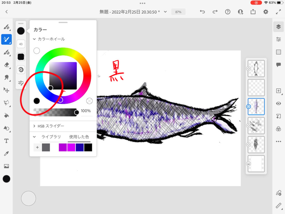Image resolution: width=285 pixels, height=214 pixels.
Task: Choose the Type tool
Action: click(x=6, y=141)
